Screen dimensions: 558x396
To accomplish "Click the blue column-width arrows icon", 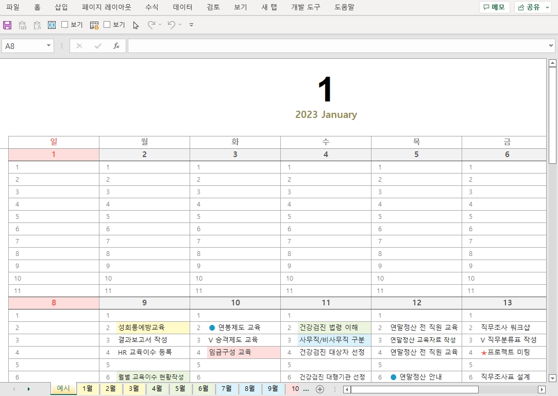I will (52, 25).
